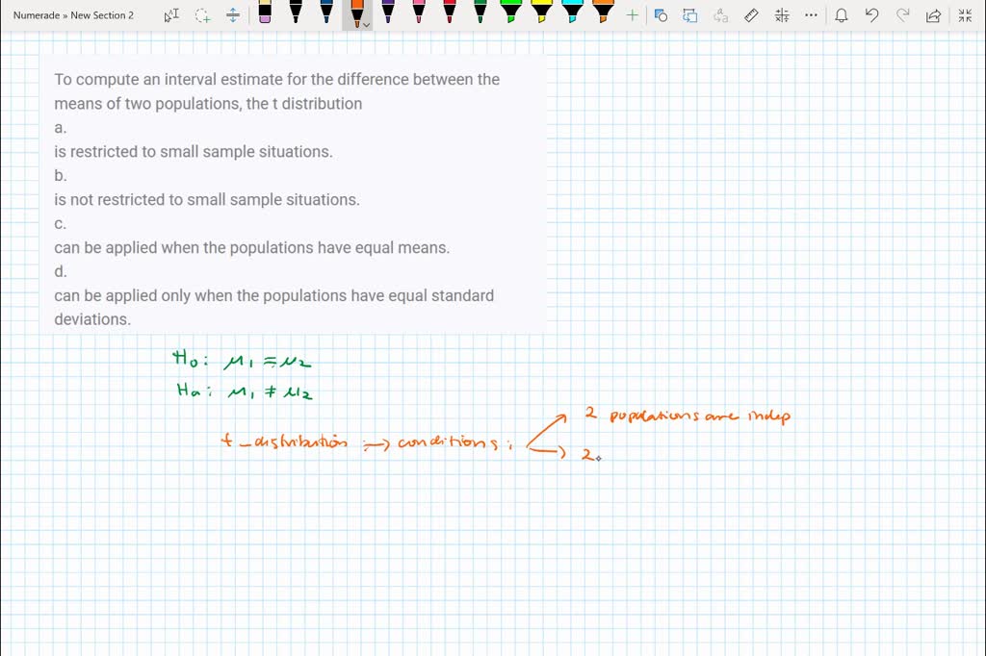Image resolution: width=986 pixels, height=656 pixels.
Task: Pick the cyan highlighter
Action: tap(572, 13)
